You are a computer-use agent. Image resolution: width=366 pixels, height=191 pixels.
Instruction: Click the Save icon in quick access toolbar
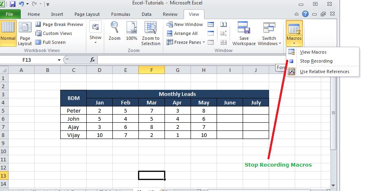click(12, 4)
